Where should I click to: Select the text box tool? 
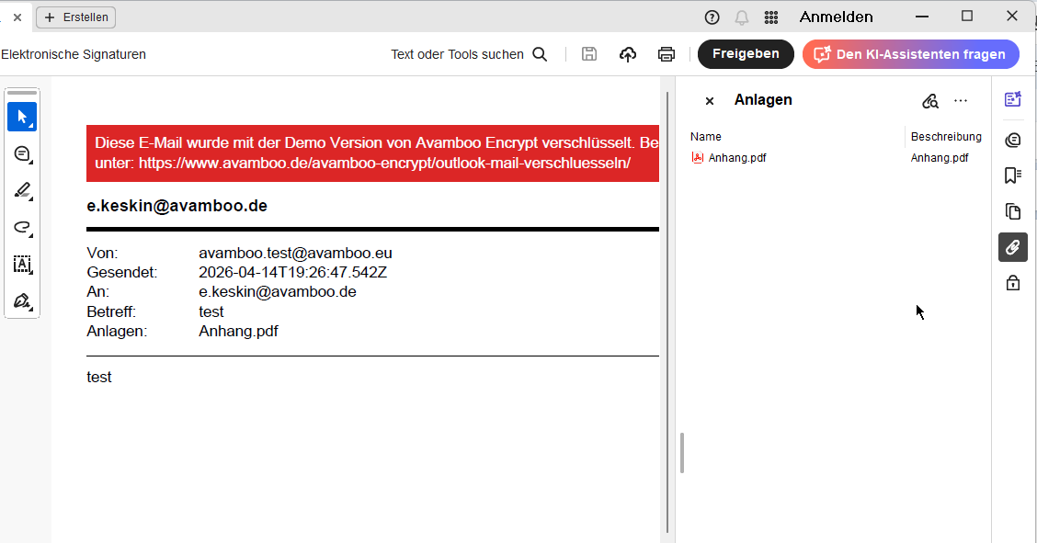(22, 265)
